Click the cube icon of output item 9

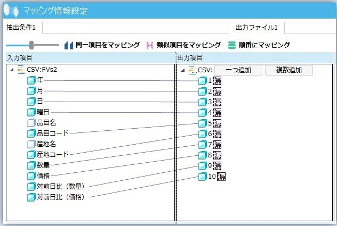(202, 166)
